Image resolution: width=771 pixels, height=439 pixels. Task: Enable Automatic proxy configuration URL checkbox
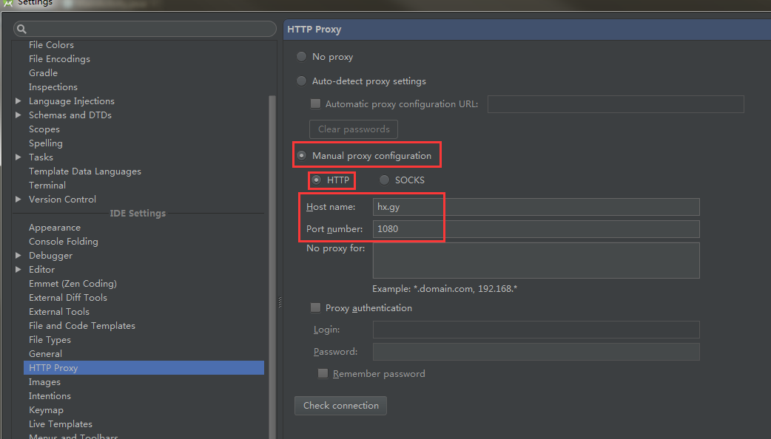[x=316, y=103]
